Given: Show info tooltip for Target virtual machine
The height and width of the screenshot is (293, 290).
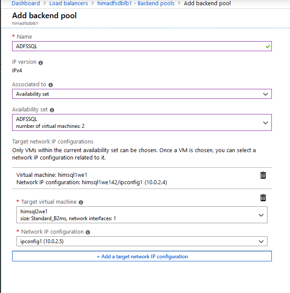Looking at the screenshot, I should (x=81, y=202).
